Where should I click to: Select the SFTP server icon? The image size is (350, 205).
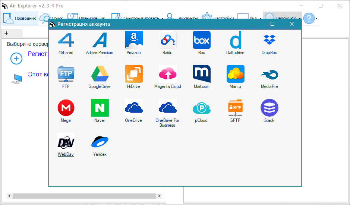pos(236,108)
